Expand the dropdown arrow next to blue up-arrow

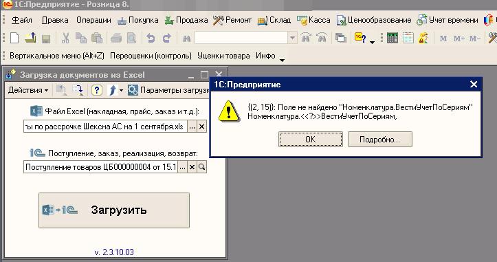coord(121,91)
